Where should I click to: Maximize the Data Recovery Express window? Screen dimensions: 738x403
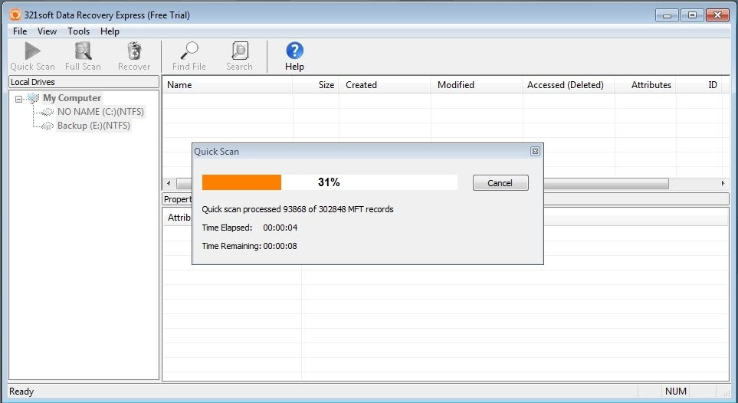[692, 15]
